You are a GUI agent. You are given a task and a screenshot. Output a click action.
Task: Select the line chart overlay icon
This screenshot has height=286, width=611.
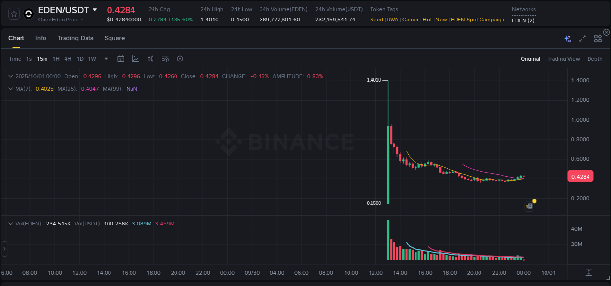135,58
